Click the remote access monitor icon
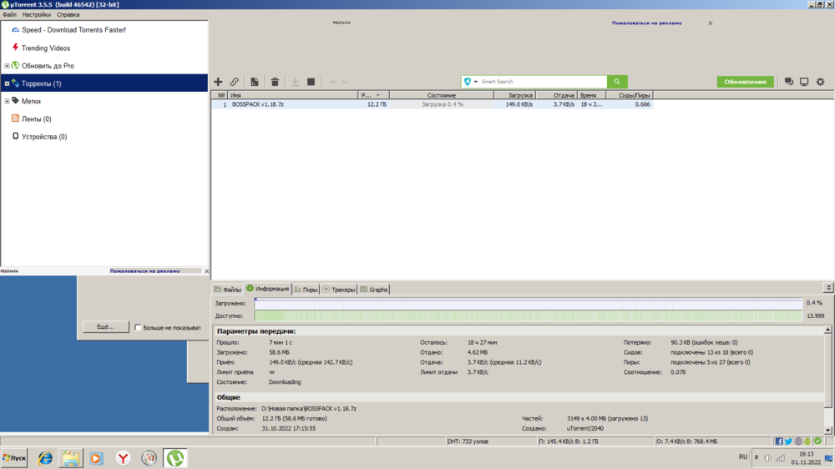This screenshot has width=835, height=469. 804,82
